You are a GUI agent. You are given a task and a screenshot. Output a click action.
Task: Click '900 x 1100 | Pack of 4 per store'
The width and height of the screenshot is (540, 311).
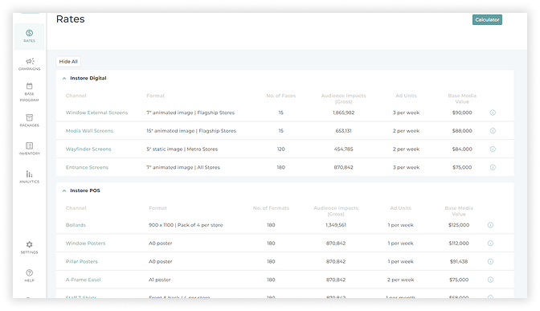click(x=186, y=225)
